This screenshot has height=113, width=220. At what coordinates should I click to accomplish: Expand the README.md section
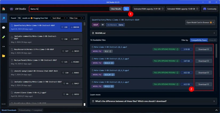point(154,33)
